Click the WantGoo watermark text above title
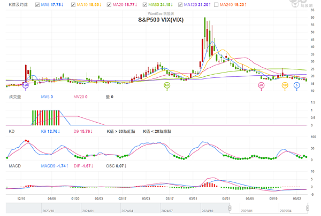Viewport: 321px width, 216px height. click(160, 14)
